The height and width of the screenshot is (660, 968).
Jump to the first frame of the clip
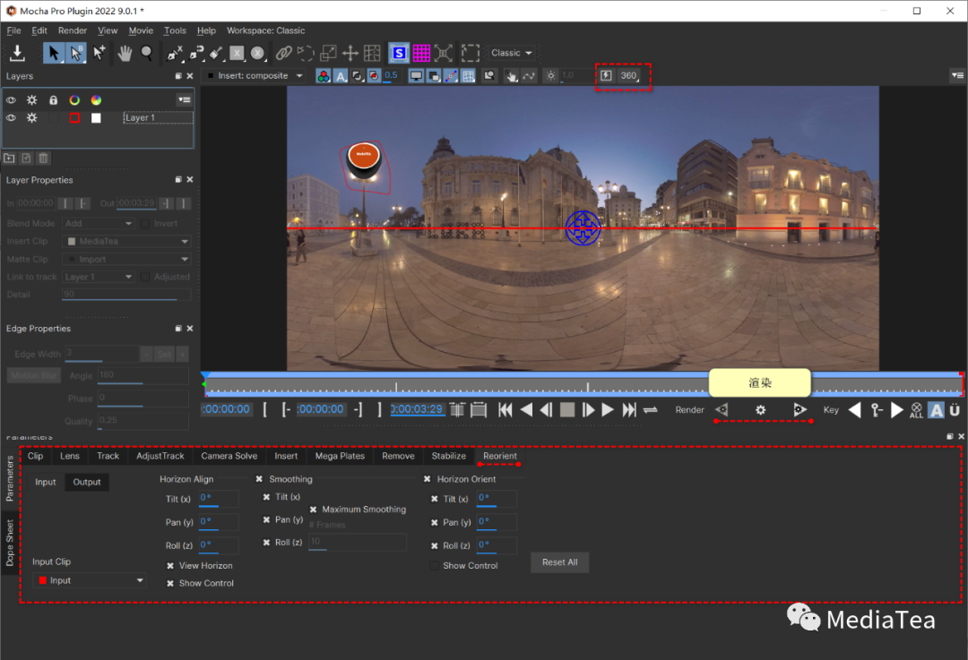505,410
